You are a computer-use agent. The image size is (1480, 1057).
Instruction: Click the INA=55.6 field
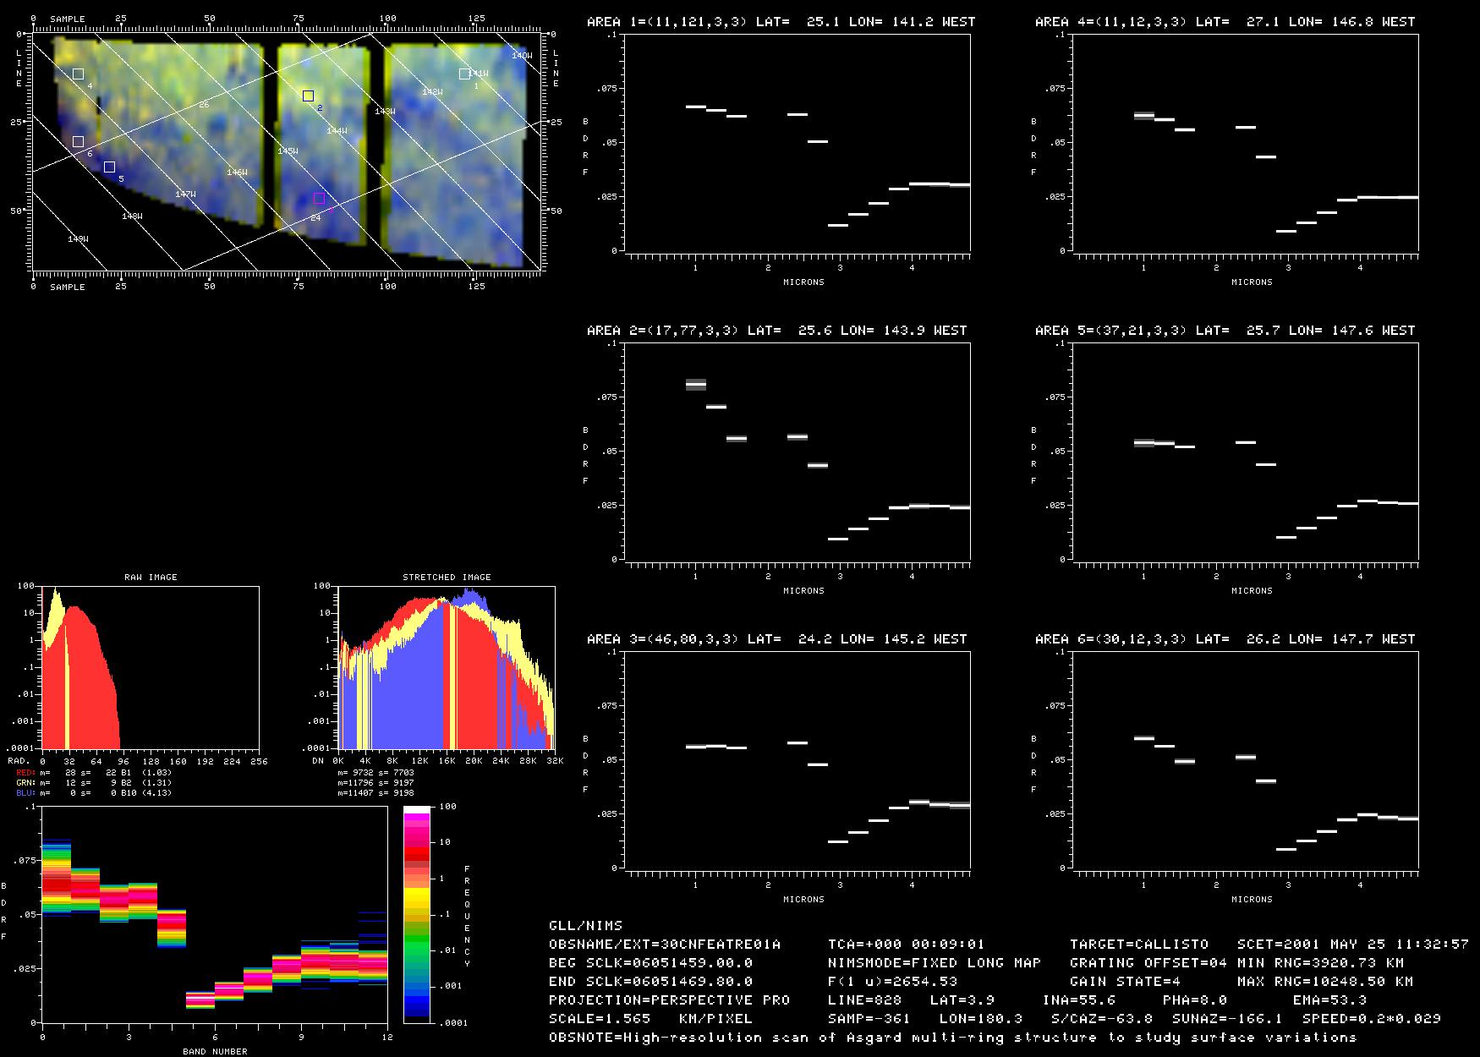click(x=1079, y=1000)
